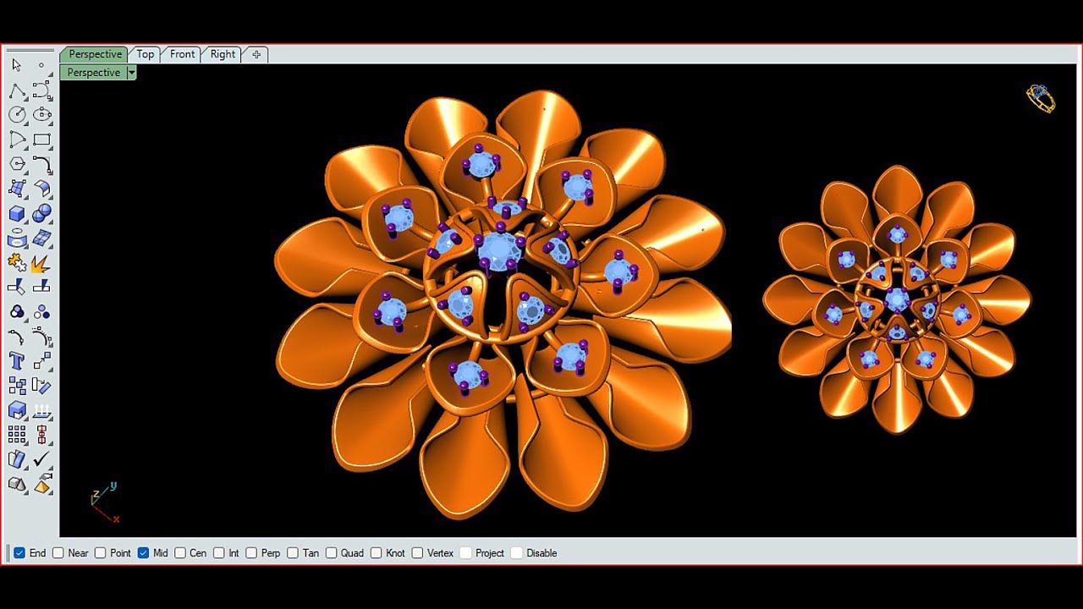Open the Perspective viewport dropdown arrow
The height and width of the screenshot is (609, 1083).
(x=131, y=73)
